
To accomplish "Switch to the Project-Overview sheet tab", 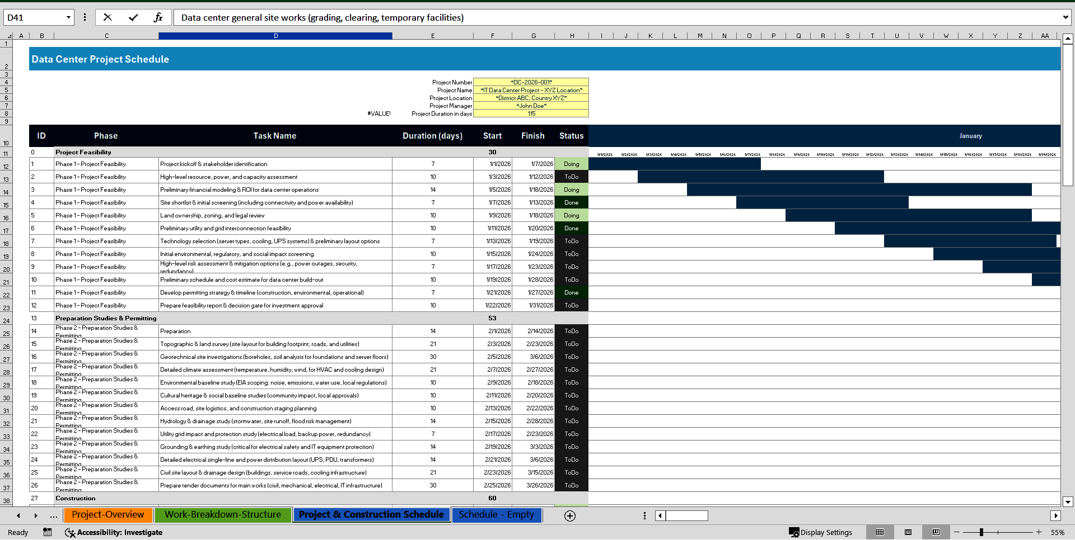I will (107, 515).
